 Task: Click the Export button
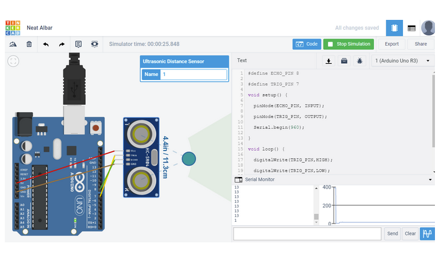(x=392, y=44)
